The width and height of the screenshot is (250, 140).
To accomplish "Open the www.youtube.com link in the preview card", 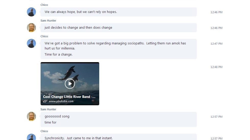I will tap(61, 101).
